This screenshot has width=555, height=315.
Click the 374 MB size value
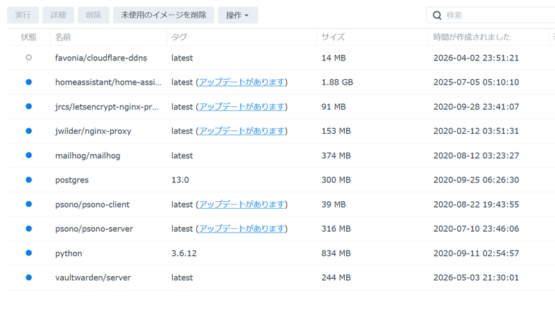336,155
